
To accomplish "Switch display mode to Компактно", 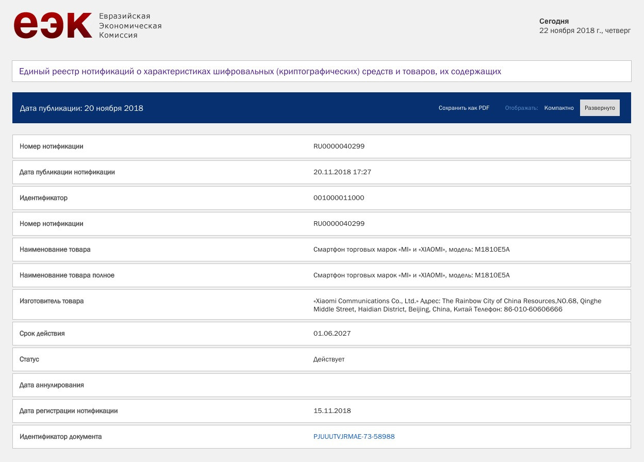I will point(559,108).
